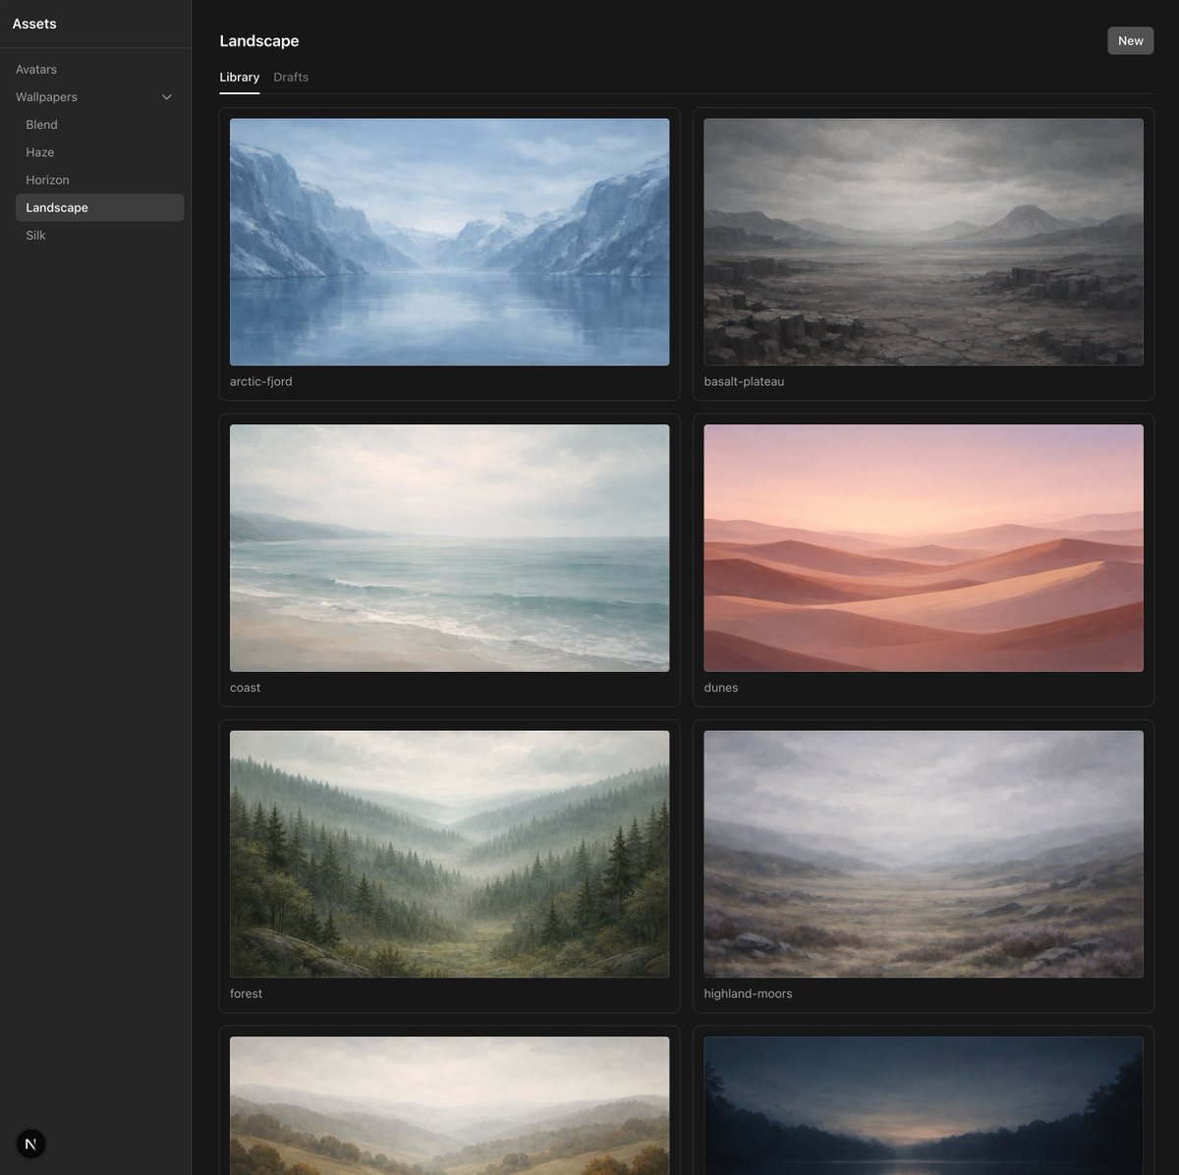Collapse the Wallpapers section chevron
The height and width of the screenshot is (1175, 1179).
click(167, 97)
